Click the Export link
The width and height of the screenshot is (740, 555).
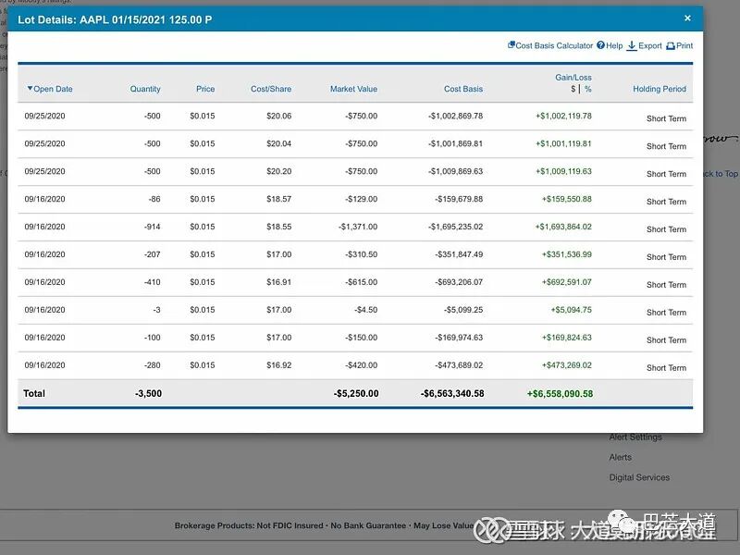click(650, 45)
